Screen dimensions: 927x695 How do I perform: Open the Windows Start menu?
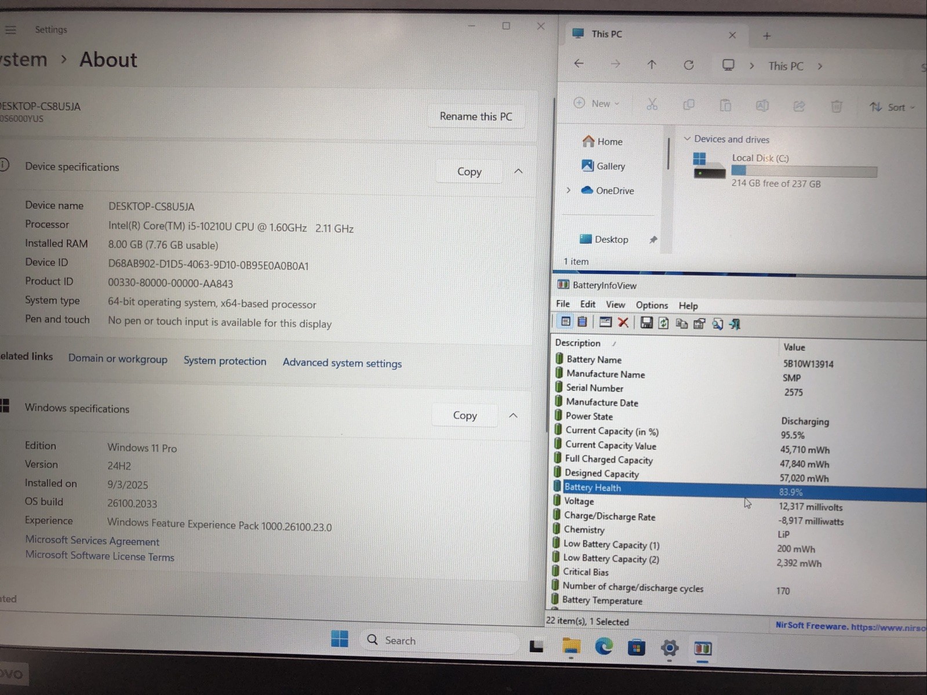point(340,638)
